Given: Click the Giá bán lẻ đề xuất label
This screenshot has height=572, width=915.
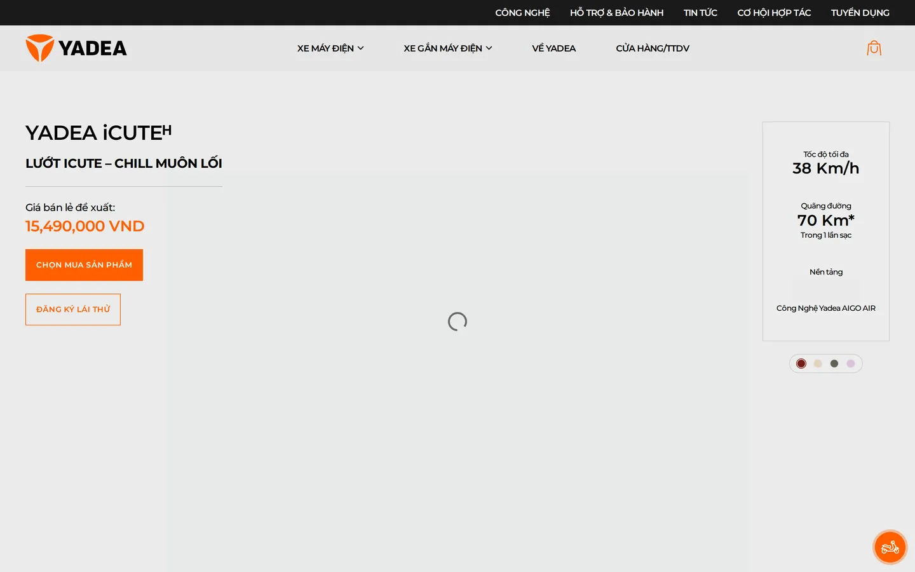Looking at the screenshot, I should pyautogui.click(x=70, y=208).
